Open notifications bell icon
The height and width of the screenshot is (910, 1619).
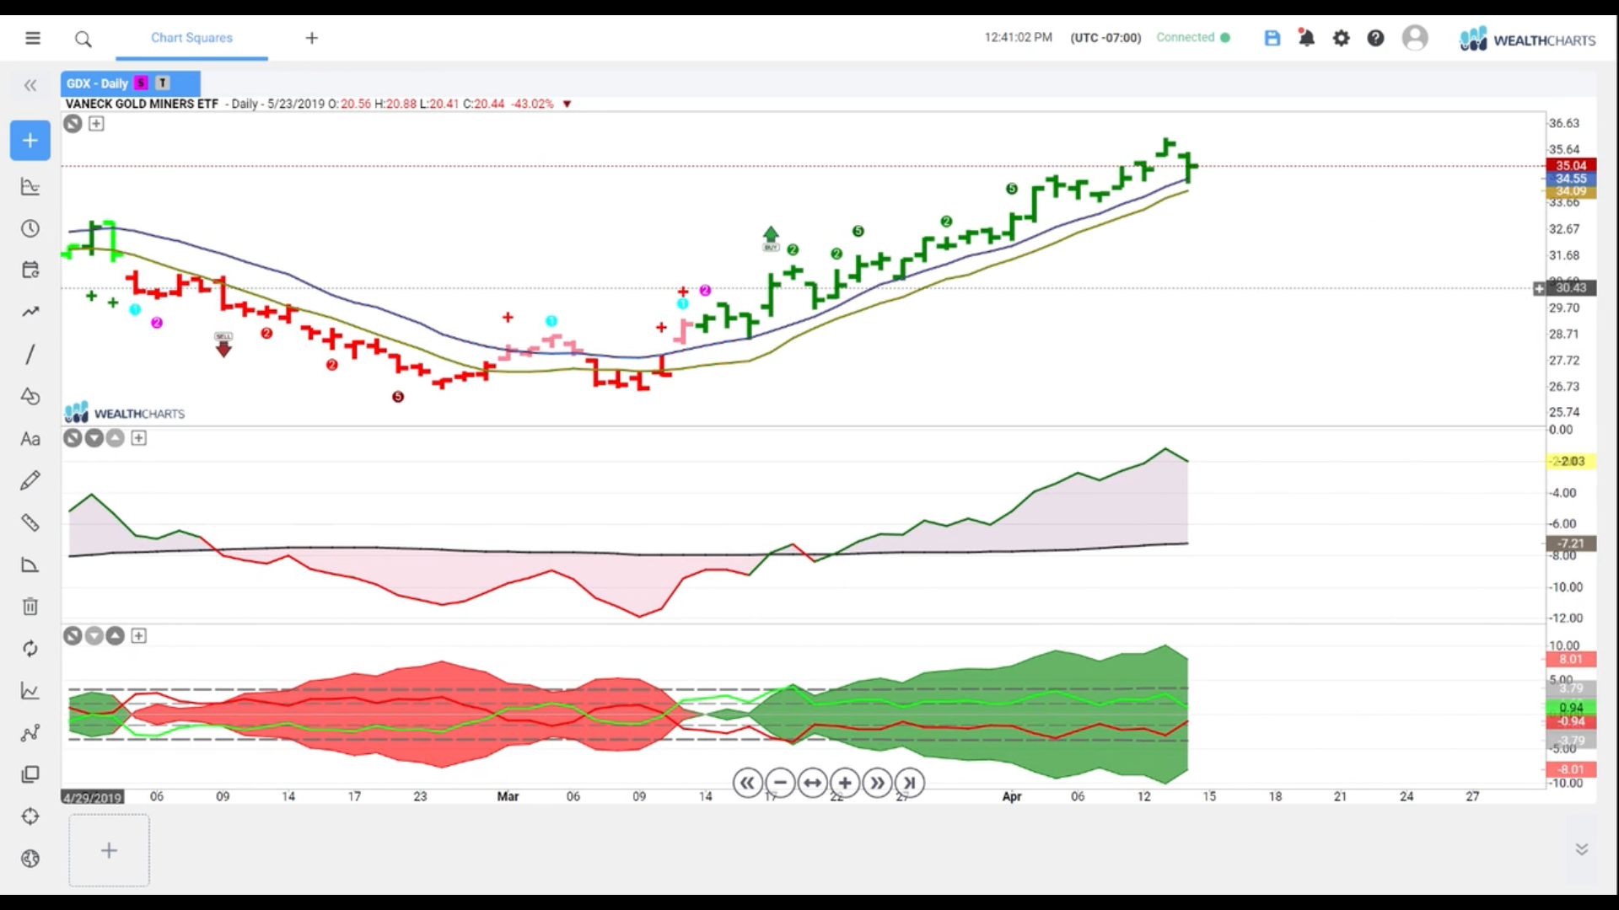coord(1306,38)
